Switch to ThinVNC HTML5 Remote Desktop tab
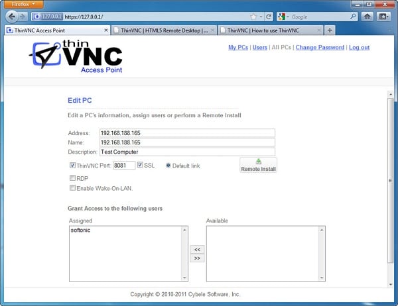The image size is (398, 306). (x=164, y=30)
